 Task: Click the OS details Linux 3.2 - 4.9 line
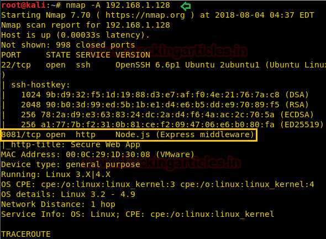point(68,194)
